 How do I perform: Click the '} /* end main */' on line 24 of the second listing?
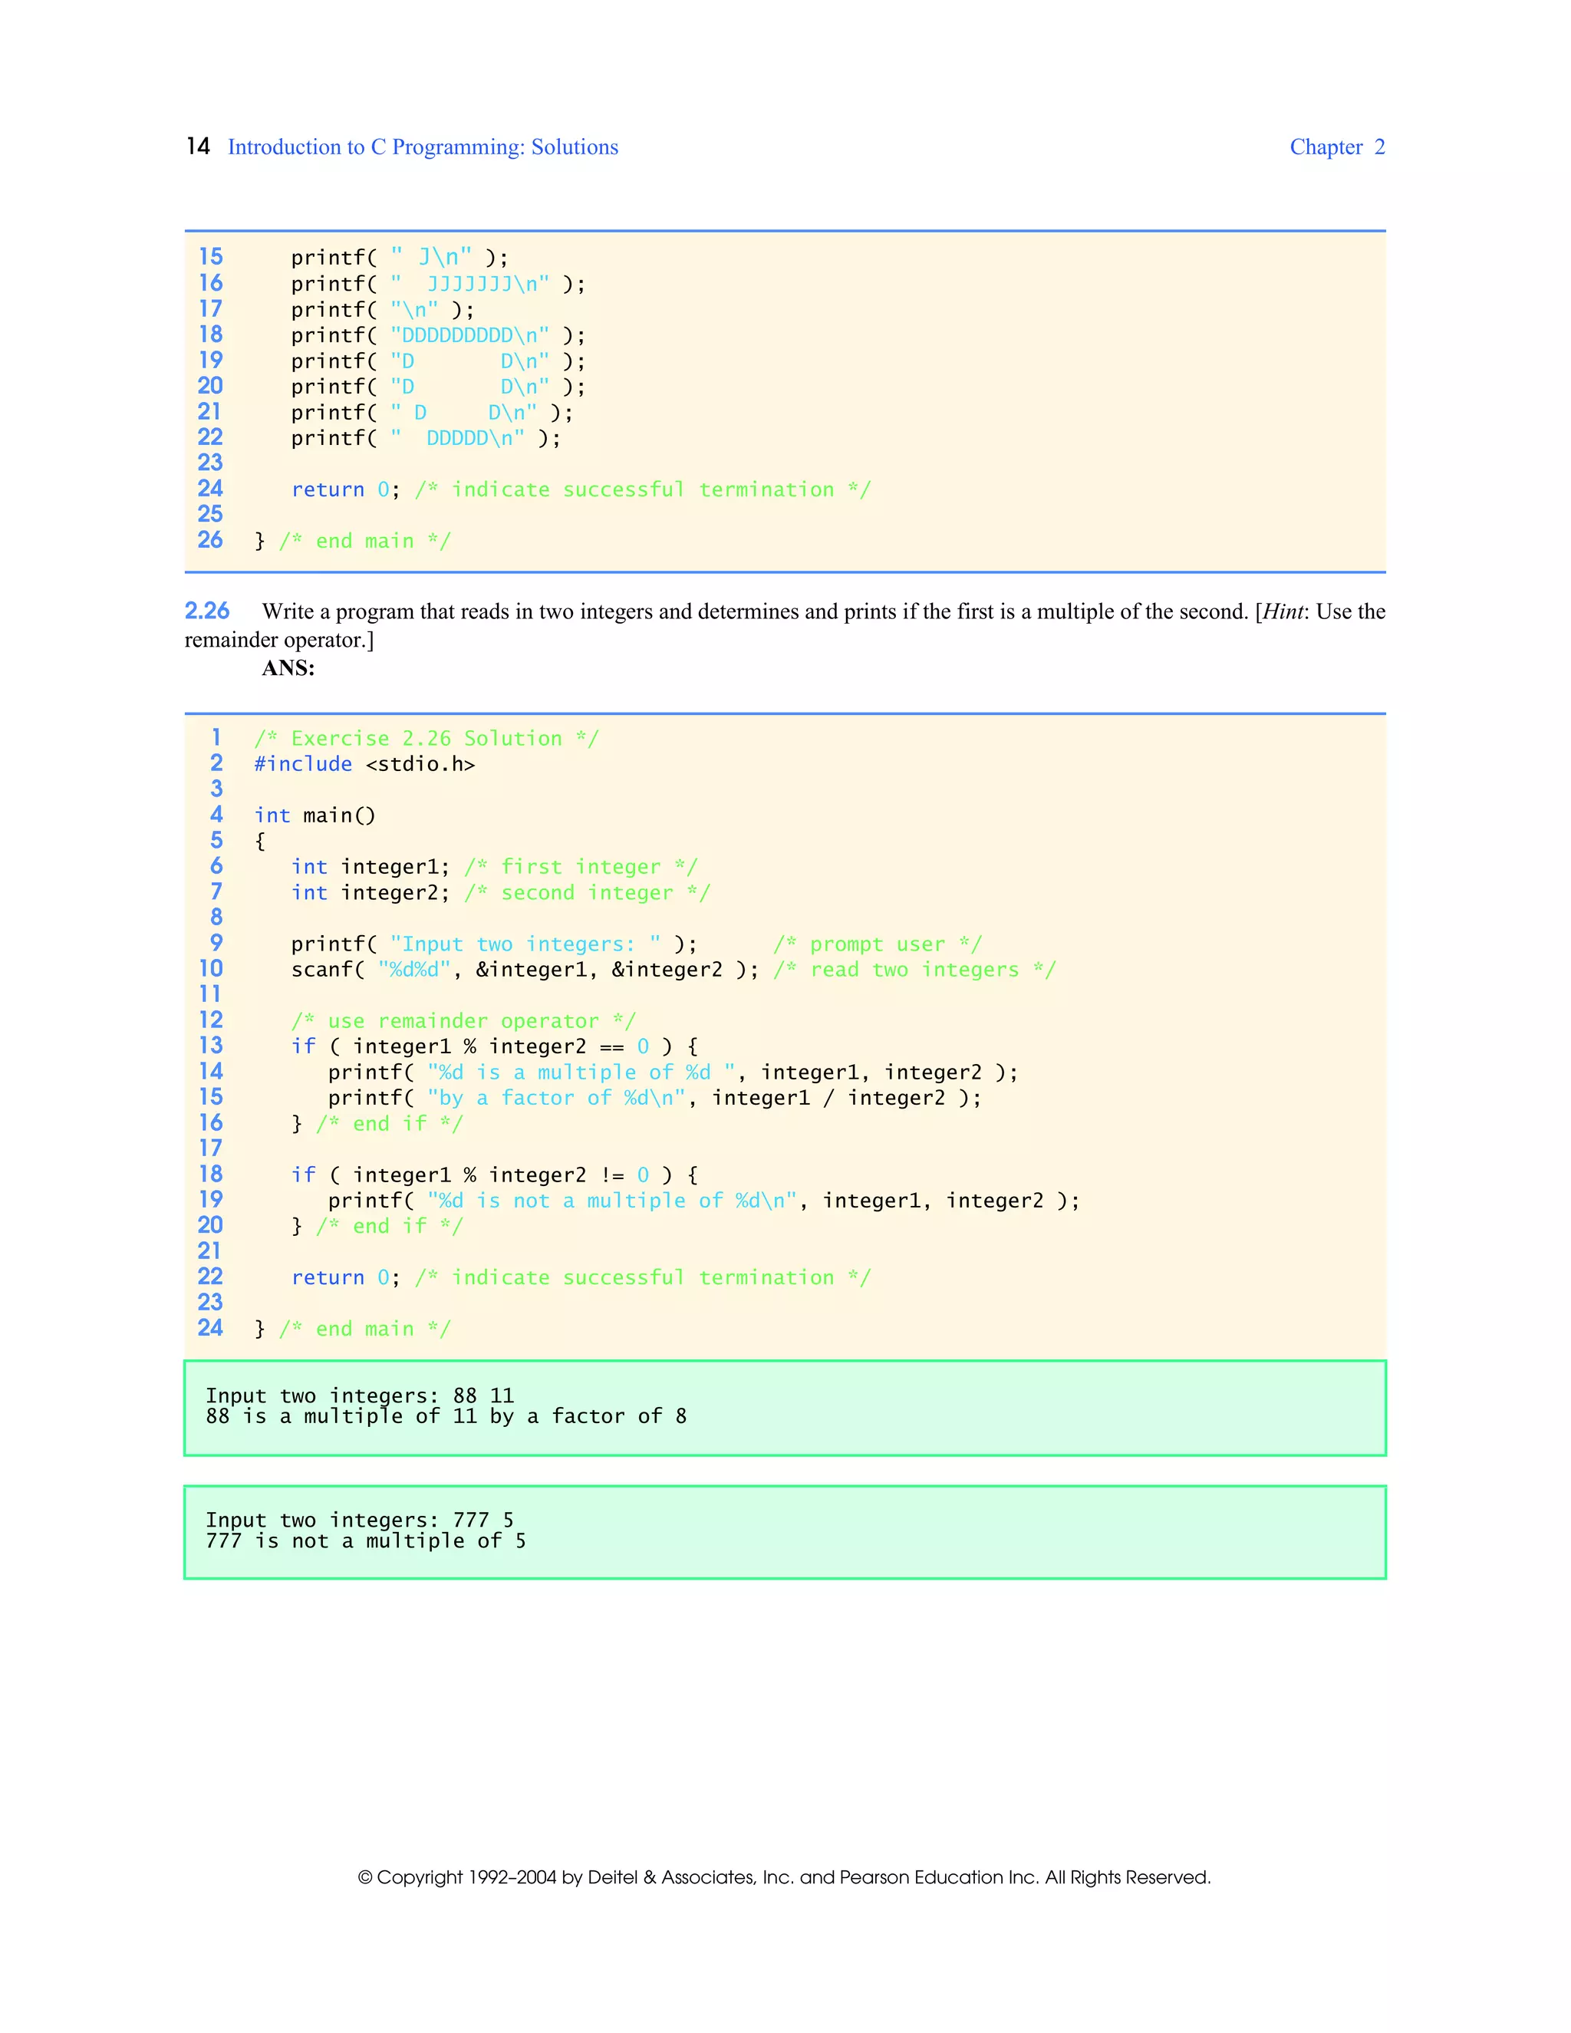coord(353,1330)
